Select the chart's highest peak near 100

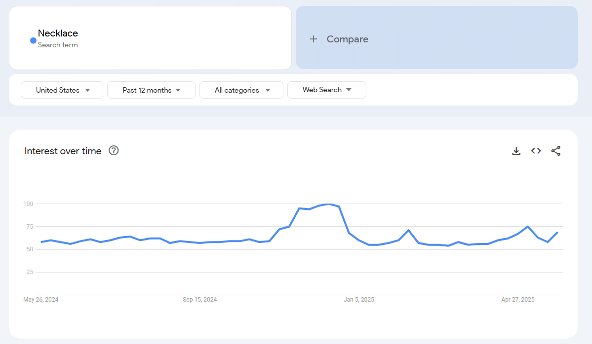tap(329, 204)
